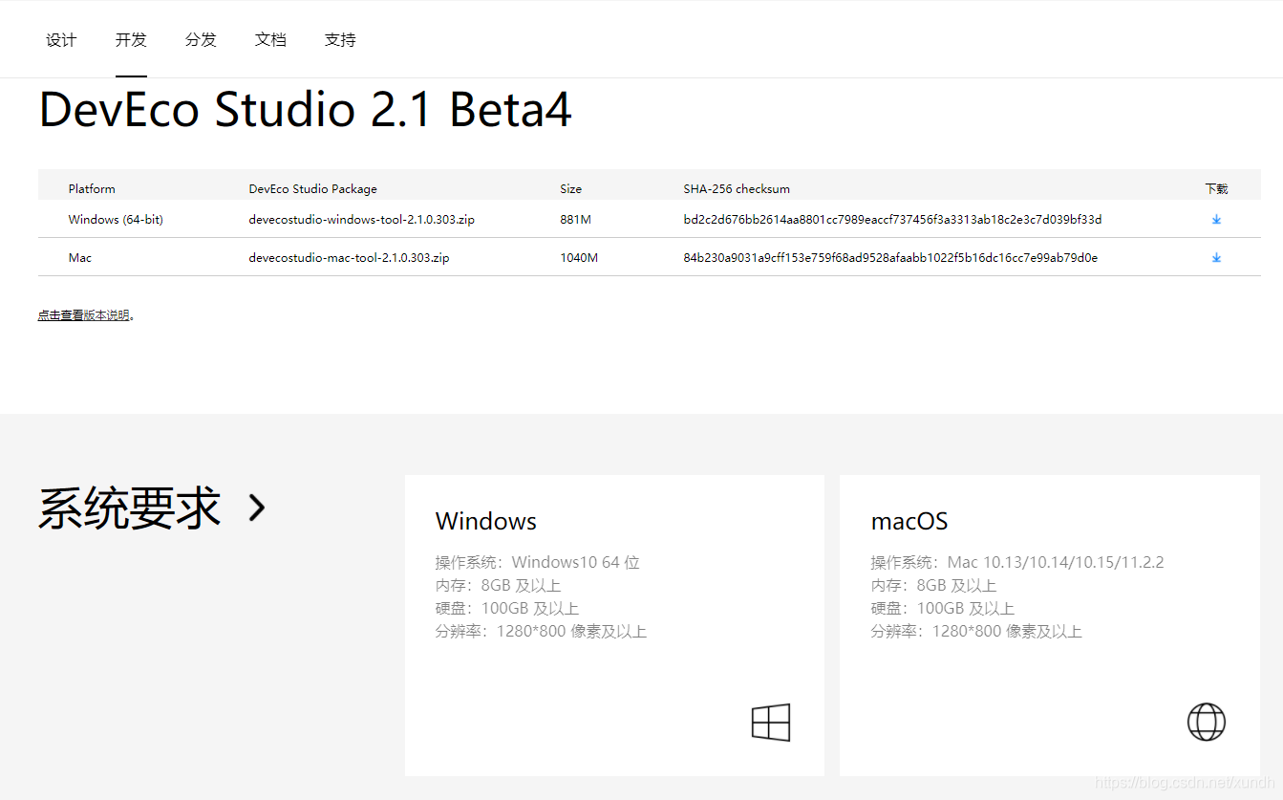Select 硬盘：100GB 及以上 in the Windows card
This screenshot has width=1283, height=800.
coord(507,608)
